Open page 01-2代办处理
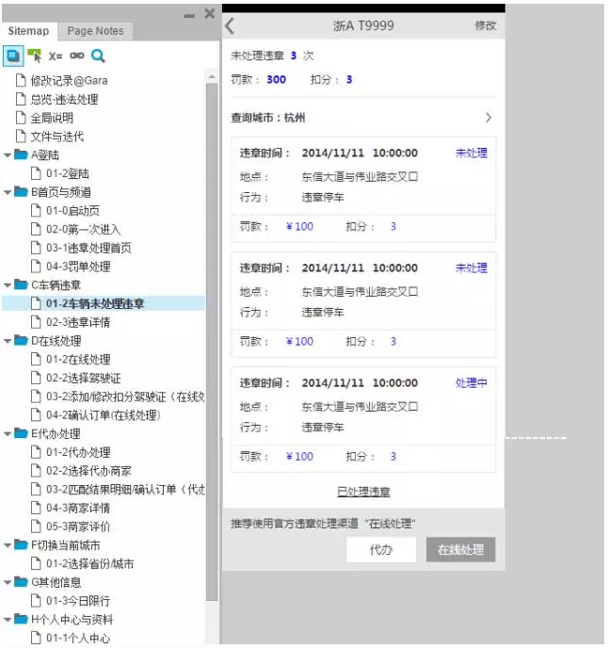The image size is (608, 648). [78, 452]
